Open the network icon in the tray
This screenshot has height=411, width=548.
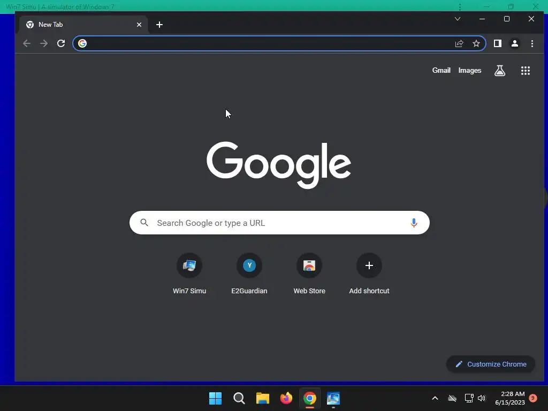pyautogui.click(x=469, y=398)
